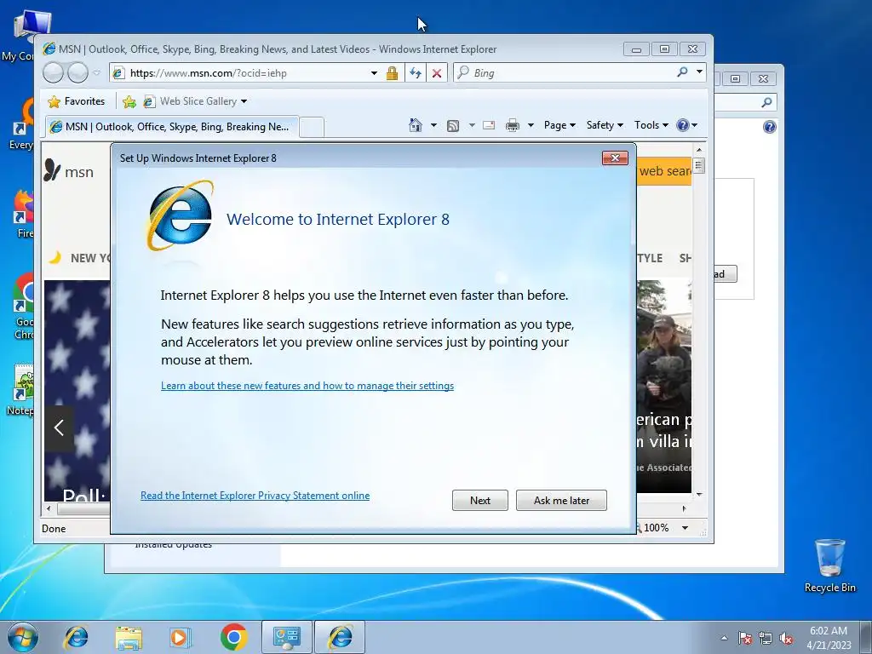Screen dimensions: 872x654
Task: Open the Page menu
Action: coord(559,125)
